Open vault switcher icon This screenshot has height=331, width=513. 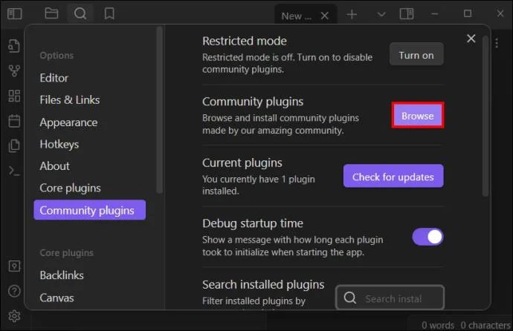tap(14, 266)
